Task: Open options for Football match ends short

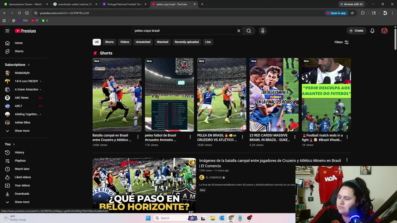Action: pyautogui.click(x=347, y=137)
